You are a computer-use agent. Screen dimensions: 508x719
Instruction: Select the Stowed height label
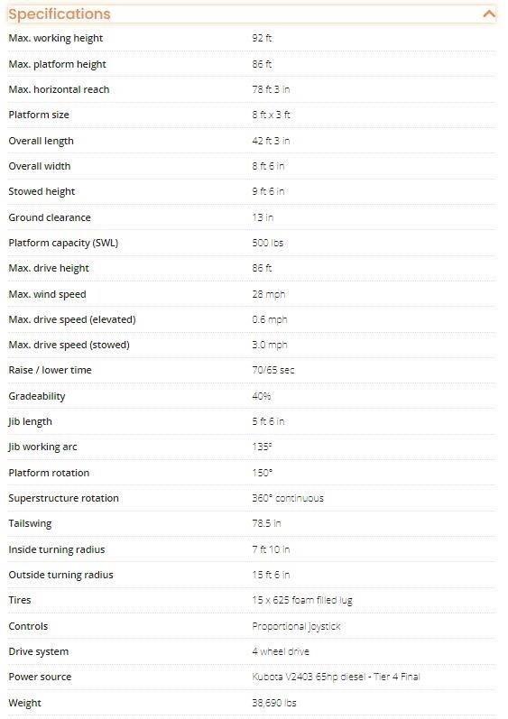(x=42, y=191)
